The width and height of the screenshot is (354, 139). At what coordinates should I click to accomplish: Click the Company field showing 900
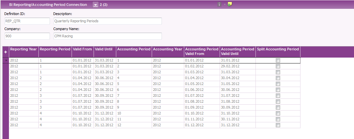[x=27, y=36]
